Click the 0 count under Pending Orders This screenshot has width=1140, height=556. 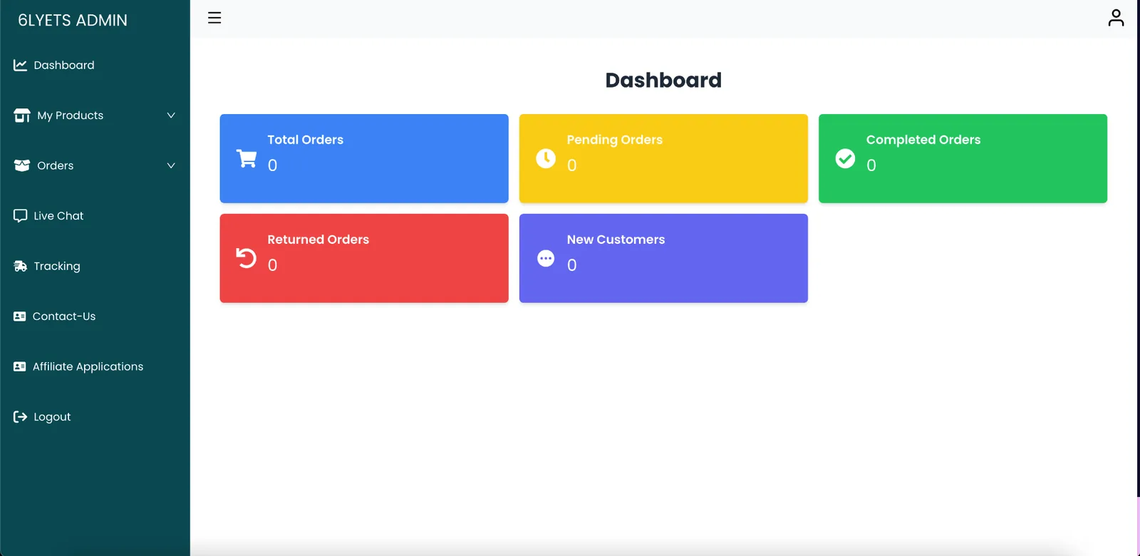(571, 165)
